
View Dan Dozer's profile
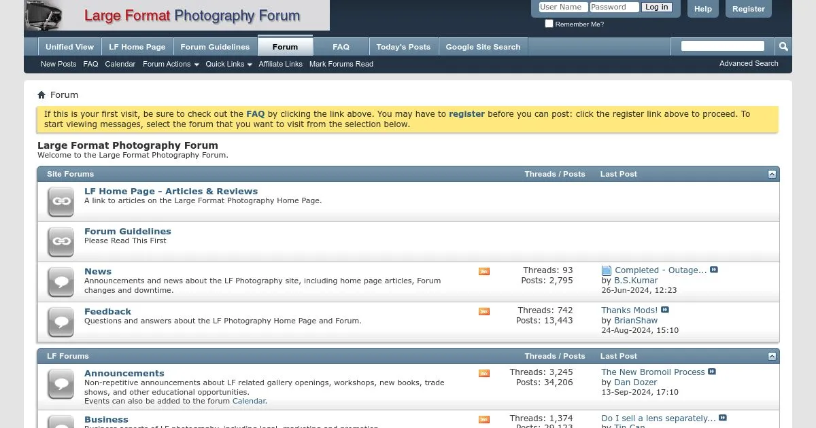pyautogui.click(x=636, y=382)
